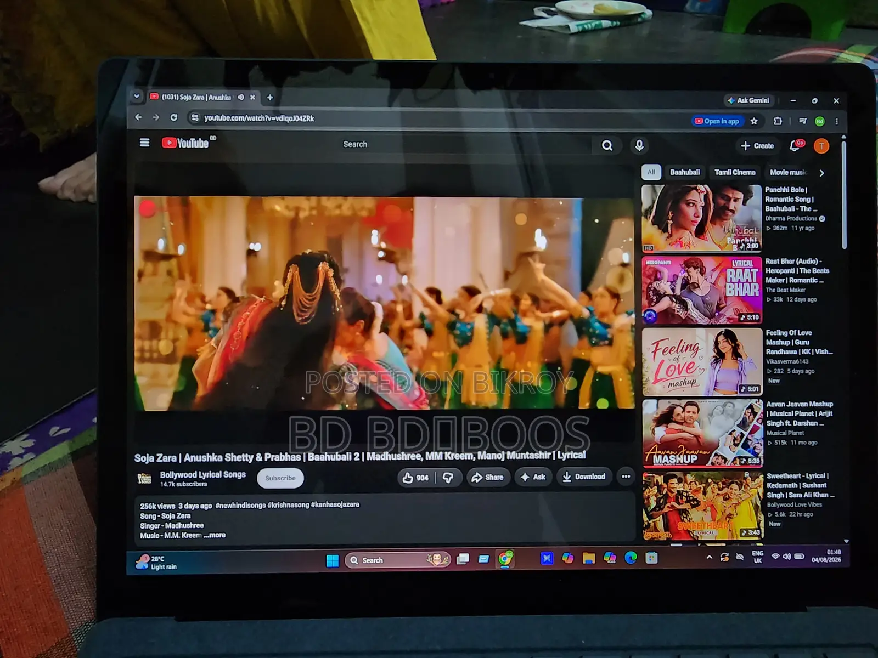View site information icon in address bar

click(x=194, y=117)
